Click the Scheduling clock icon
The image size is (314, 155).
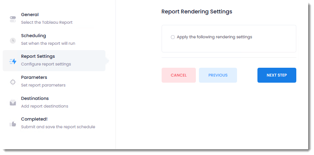[x=13, y=40]
